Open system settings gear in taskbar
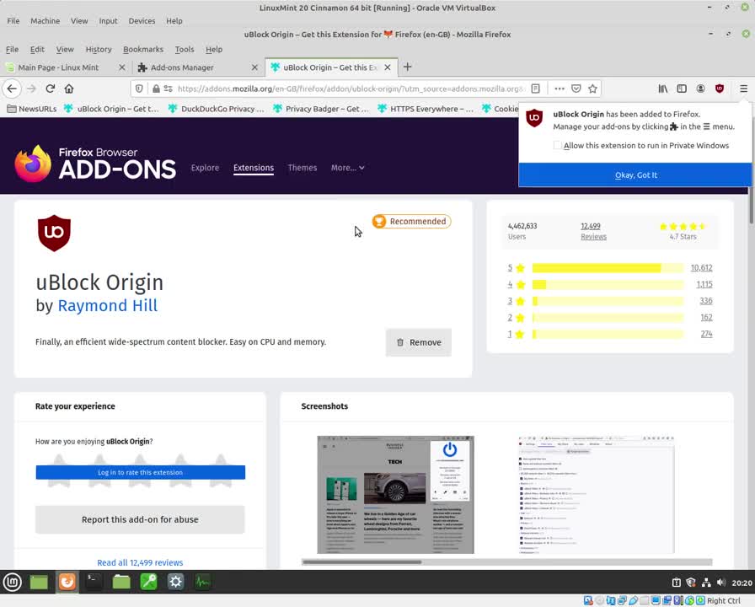755x607 pixels. (x=176, y=583)
